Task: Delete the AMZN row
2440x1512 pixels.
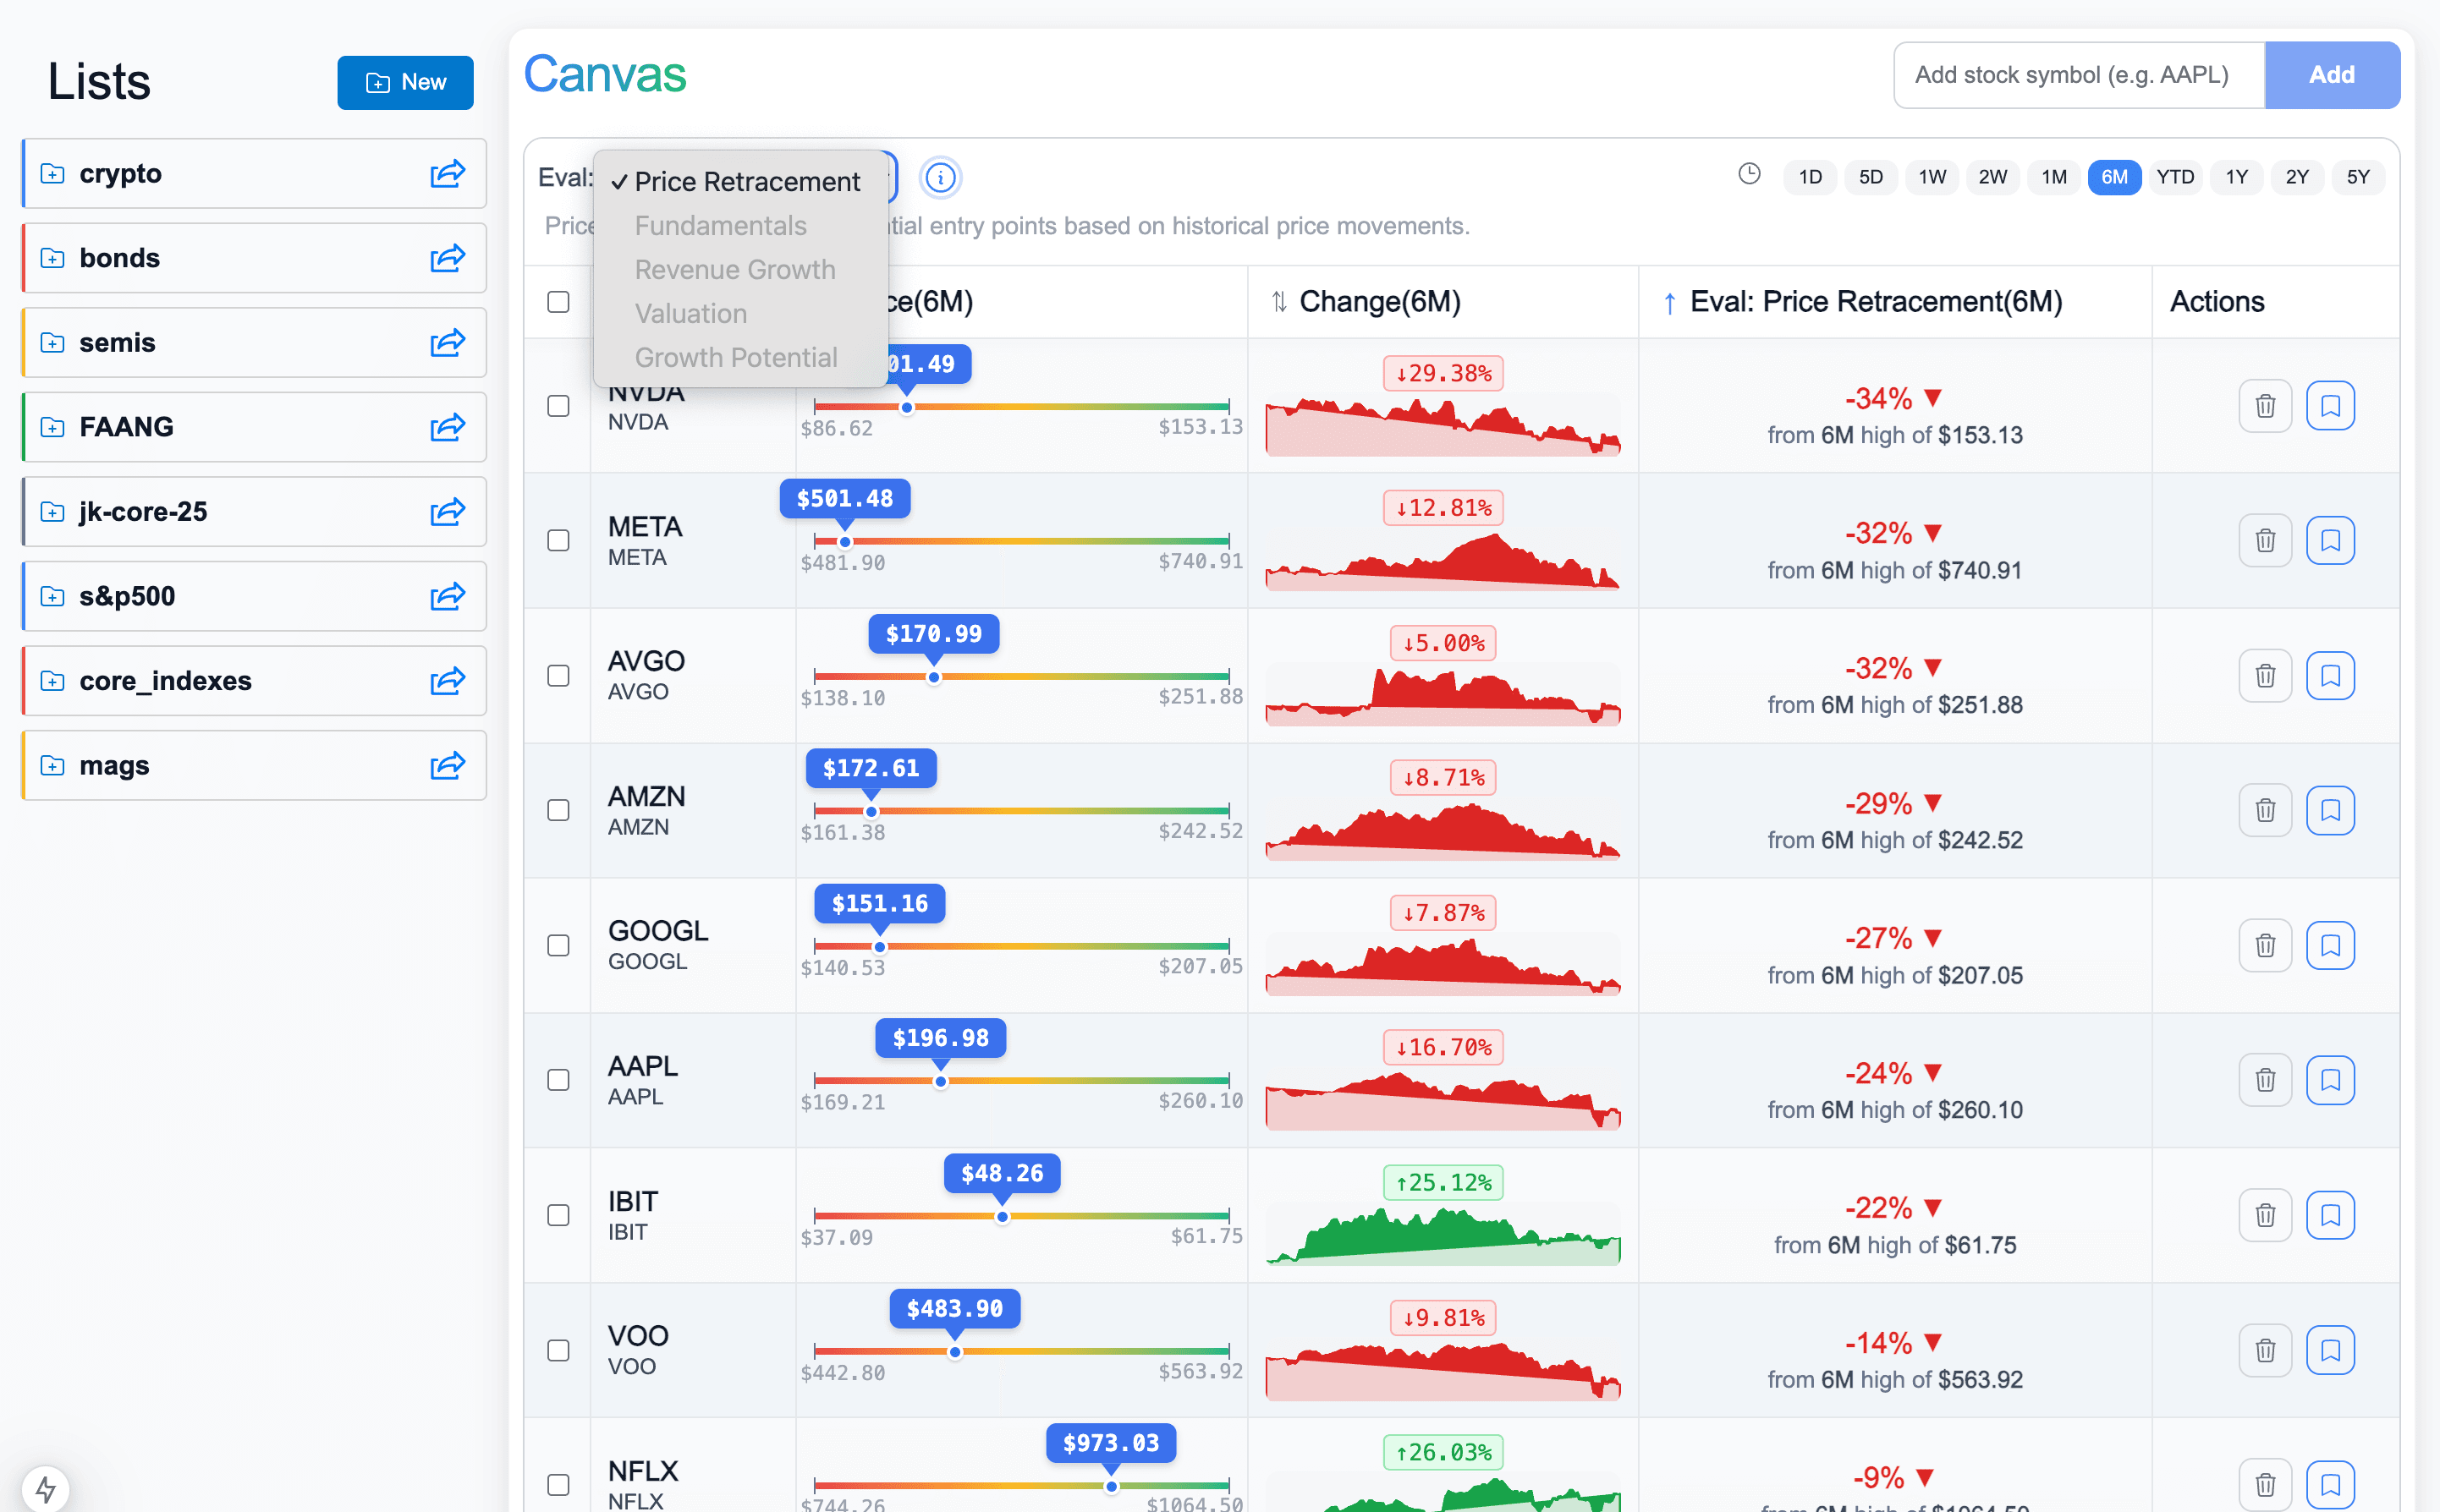Action: pyautogui.click(x=2265, y=810)
